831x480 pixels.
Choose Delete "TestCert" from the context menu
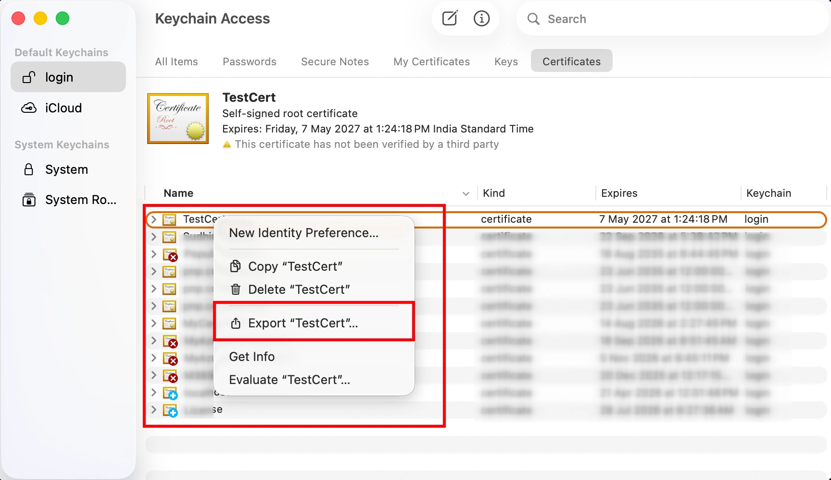314,289
